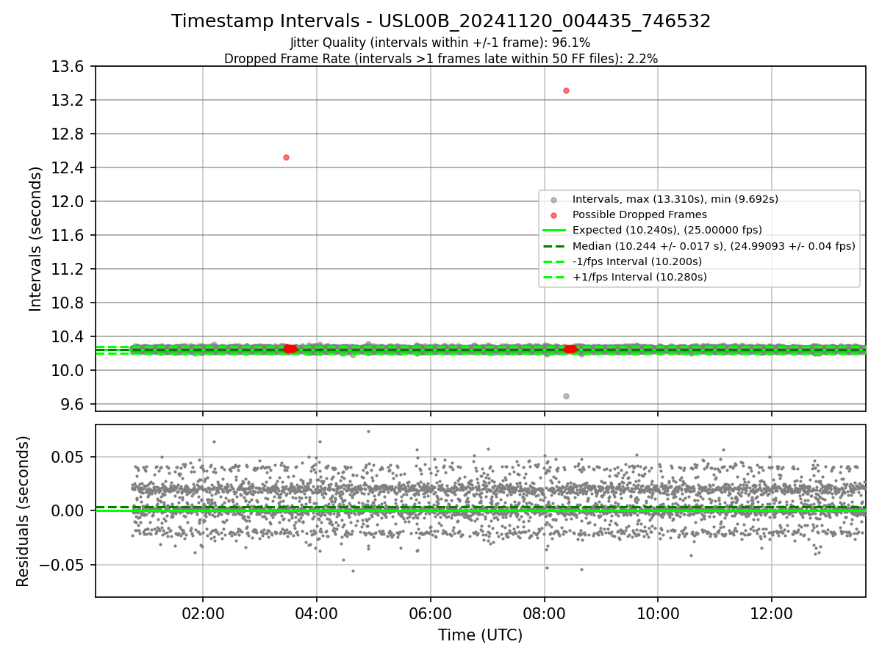The image size is (882, 661).
Task: Select the Jitter Quality 96.1% subtitle
Action: [440, 43]
